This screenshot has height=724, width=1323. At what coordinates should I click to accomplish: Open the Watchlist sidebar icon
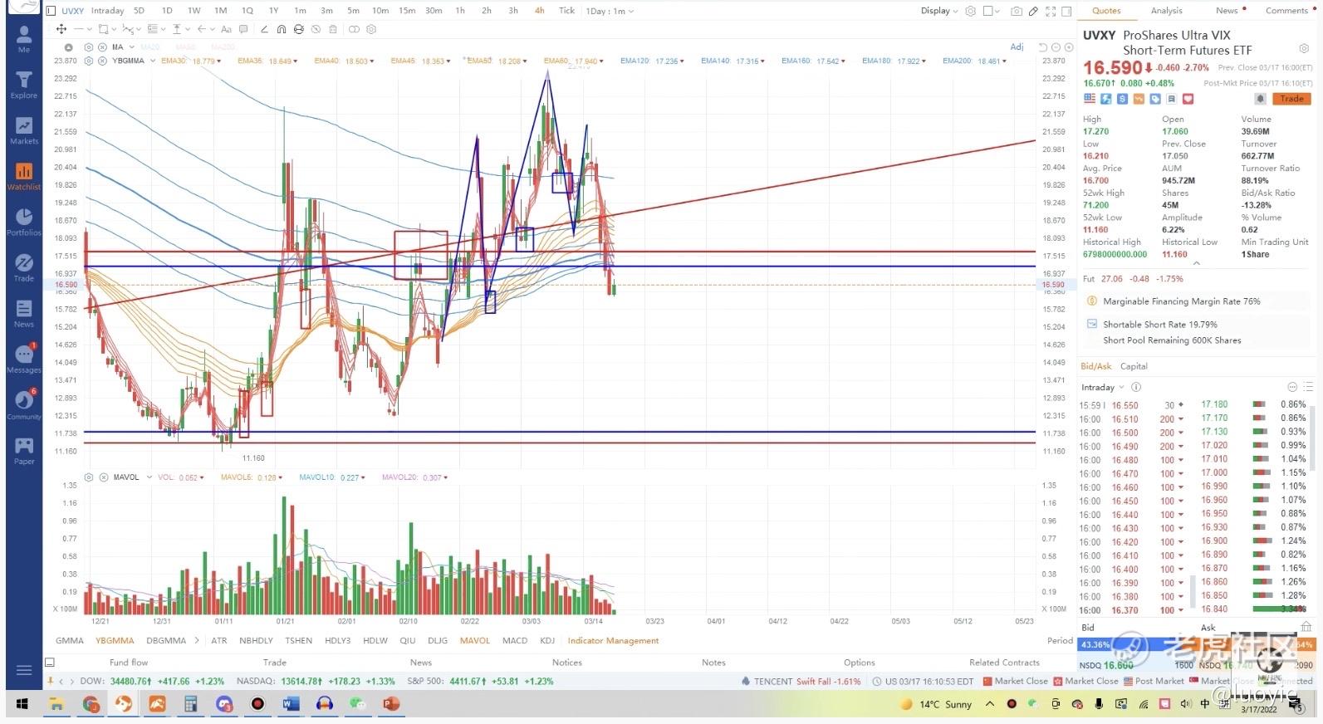click(x=24, y=176)
